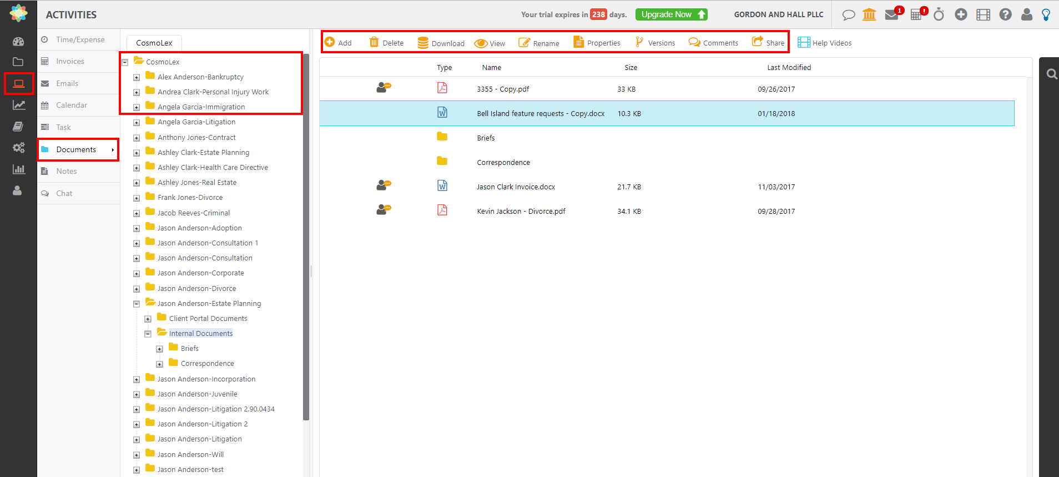Screen dimensions: 1059x477
Task: Expand Angela Garcia-Litigation folder
Action: coord(137,122)
